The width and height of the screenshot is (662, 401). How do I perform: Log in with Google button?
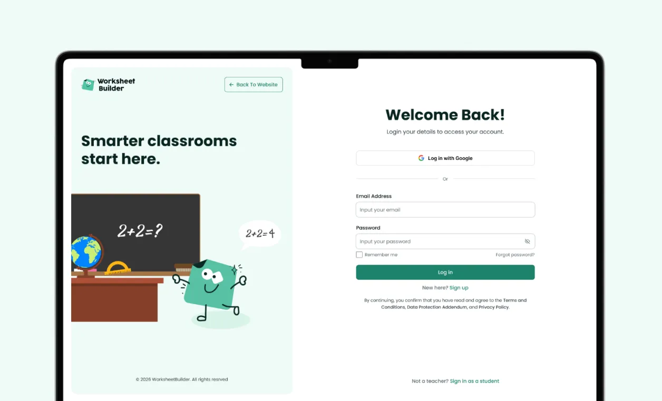pos(445,158)
